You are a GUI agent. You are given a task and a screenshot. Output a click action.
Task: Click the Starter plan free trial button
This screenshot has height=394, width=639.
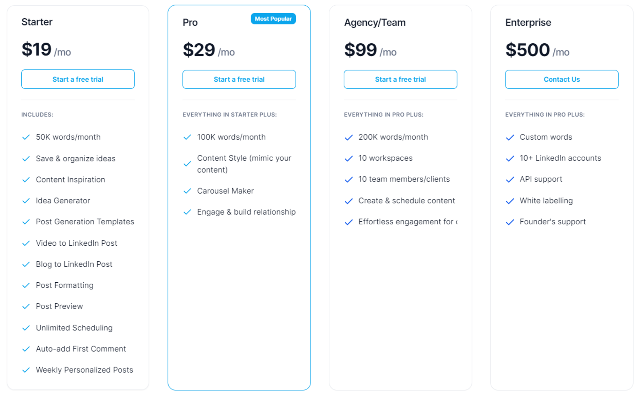coord(78,79)
